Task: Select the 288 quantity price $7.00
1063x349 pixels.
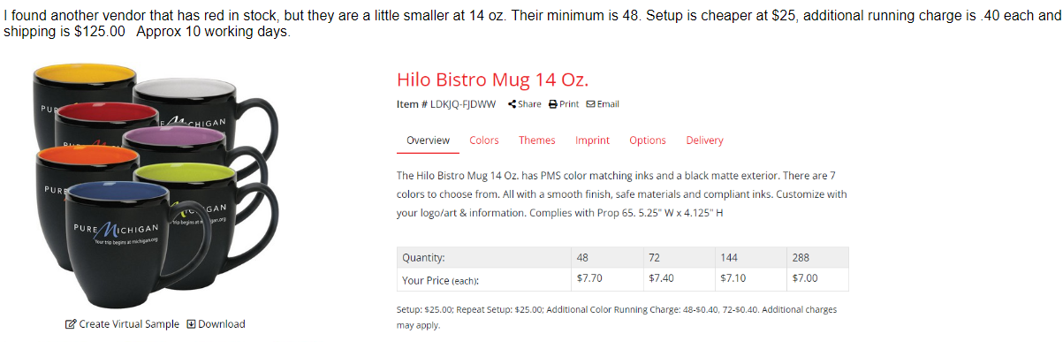Action: 805,277
